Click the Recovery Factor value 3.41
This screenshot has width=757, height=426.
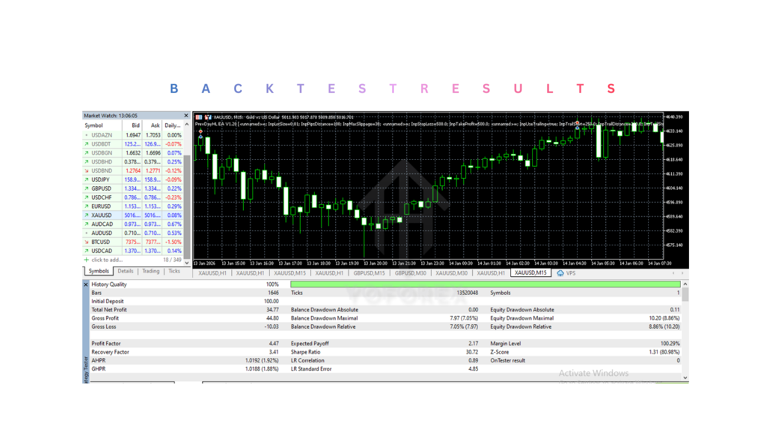tap(274, 352)
